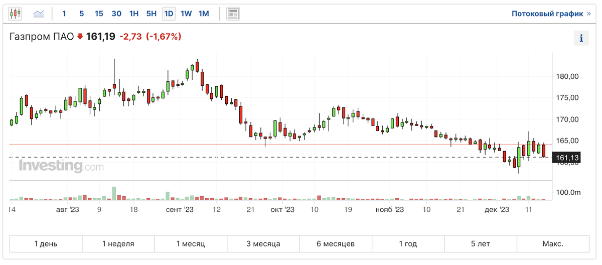Choose the 3 месяца range tab

coord(263,244)
